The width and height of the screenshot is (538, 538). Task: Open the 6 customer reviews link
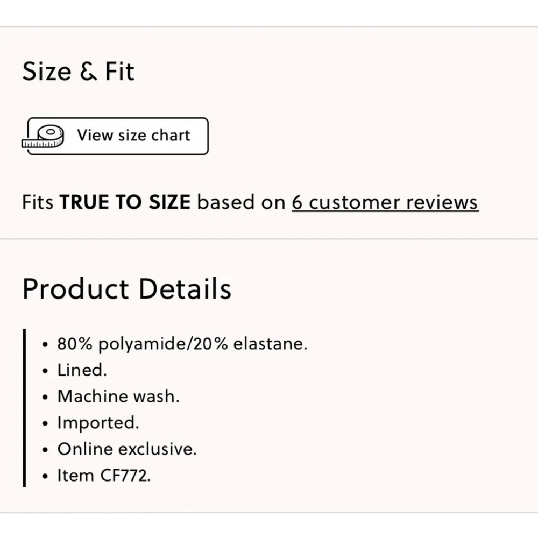click(385, 202)
